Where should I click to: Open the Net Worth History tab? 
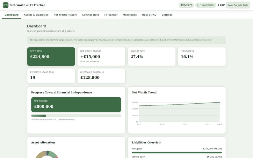click(65, 15)
